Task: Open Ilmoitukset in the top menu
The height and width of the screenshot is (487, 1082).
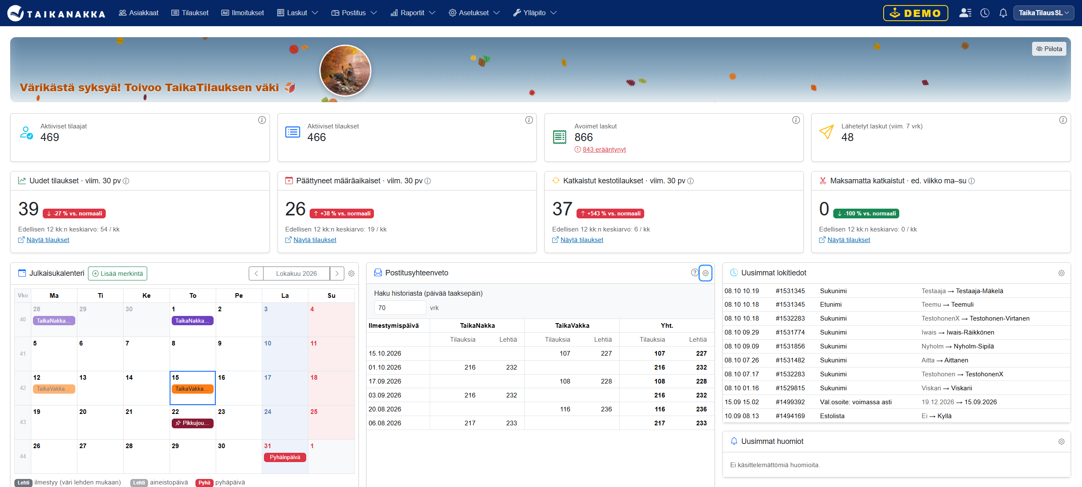Action: click(x=242, y=13)
